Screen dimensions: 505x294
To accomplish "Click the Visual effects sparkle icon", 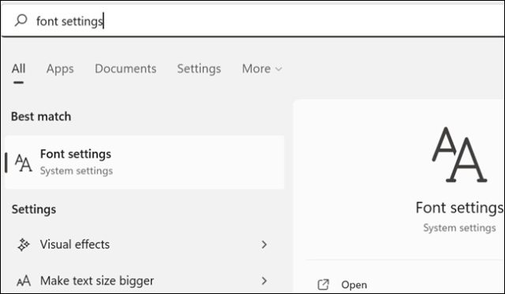I will click(x=24, y=245).
